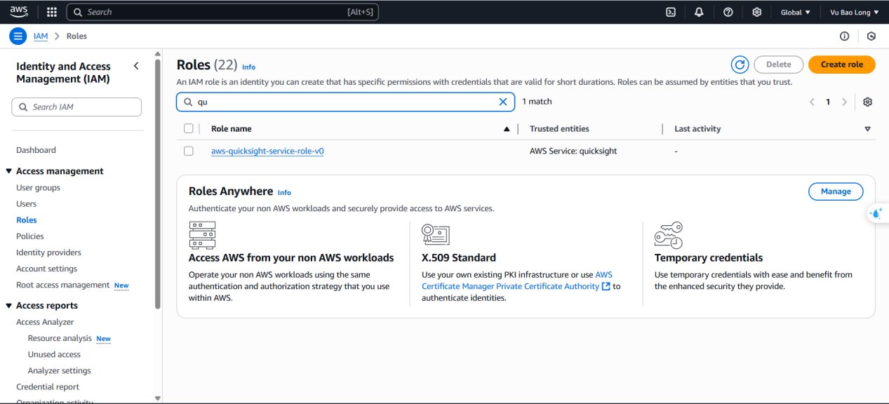Click the Identity and Access Management title
The image size is (889, 404).
coord(63,73)
